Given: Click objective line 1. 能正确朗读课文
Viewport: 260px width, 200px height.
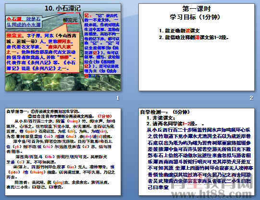Looking at the screenshot, I should (x=179, y=30).
